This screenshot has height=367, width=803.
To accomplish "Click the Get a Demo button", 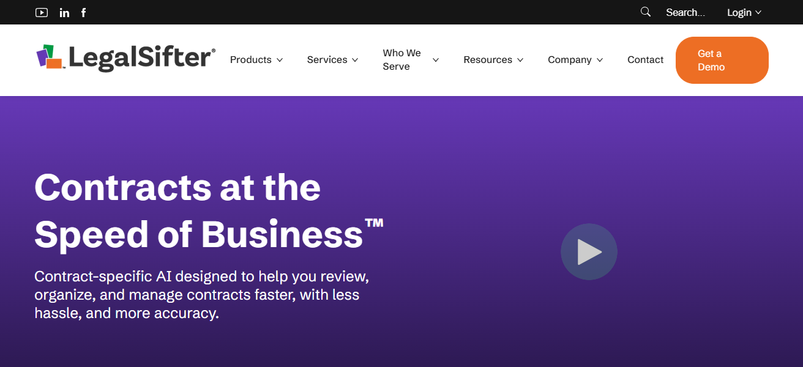I will (x=722, y=60).
